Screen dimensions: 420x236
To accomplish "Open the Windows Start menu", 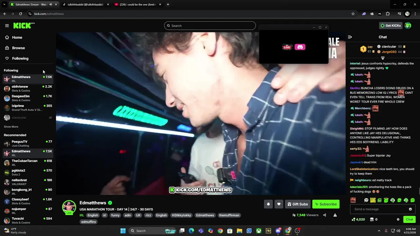I will click(123, 231).
